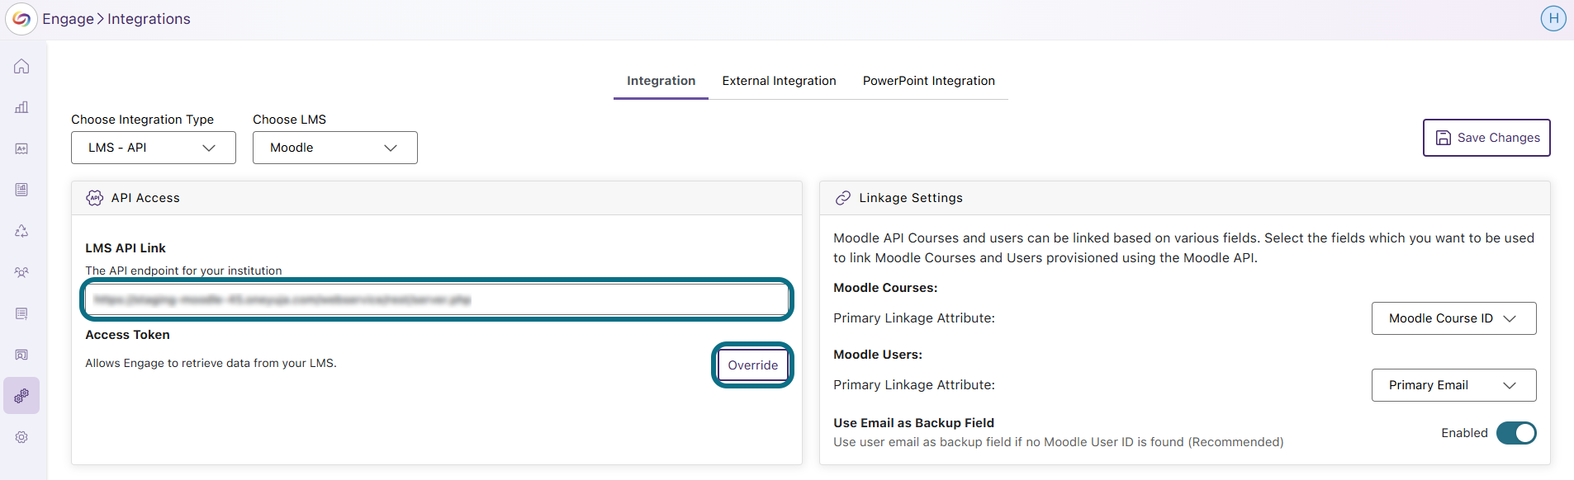Click the Save Changes button
The image size is (1574, 480).
(1486, 138)
